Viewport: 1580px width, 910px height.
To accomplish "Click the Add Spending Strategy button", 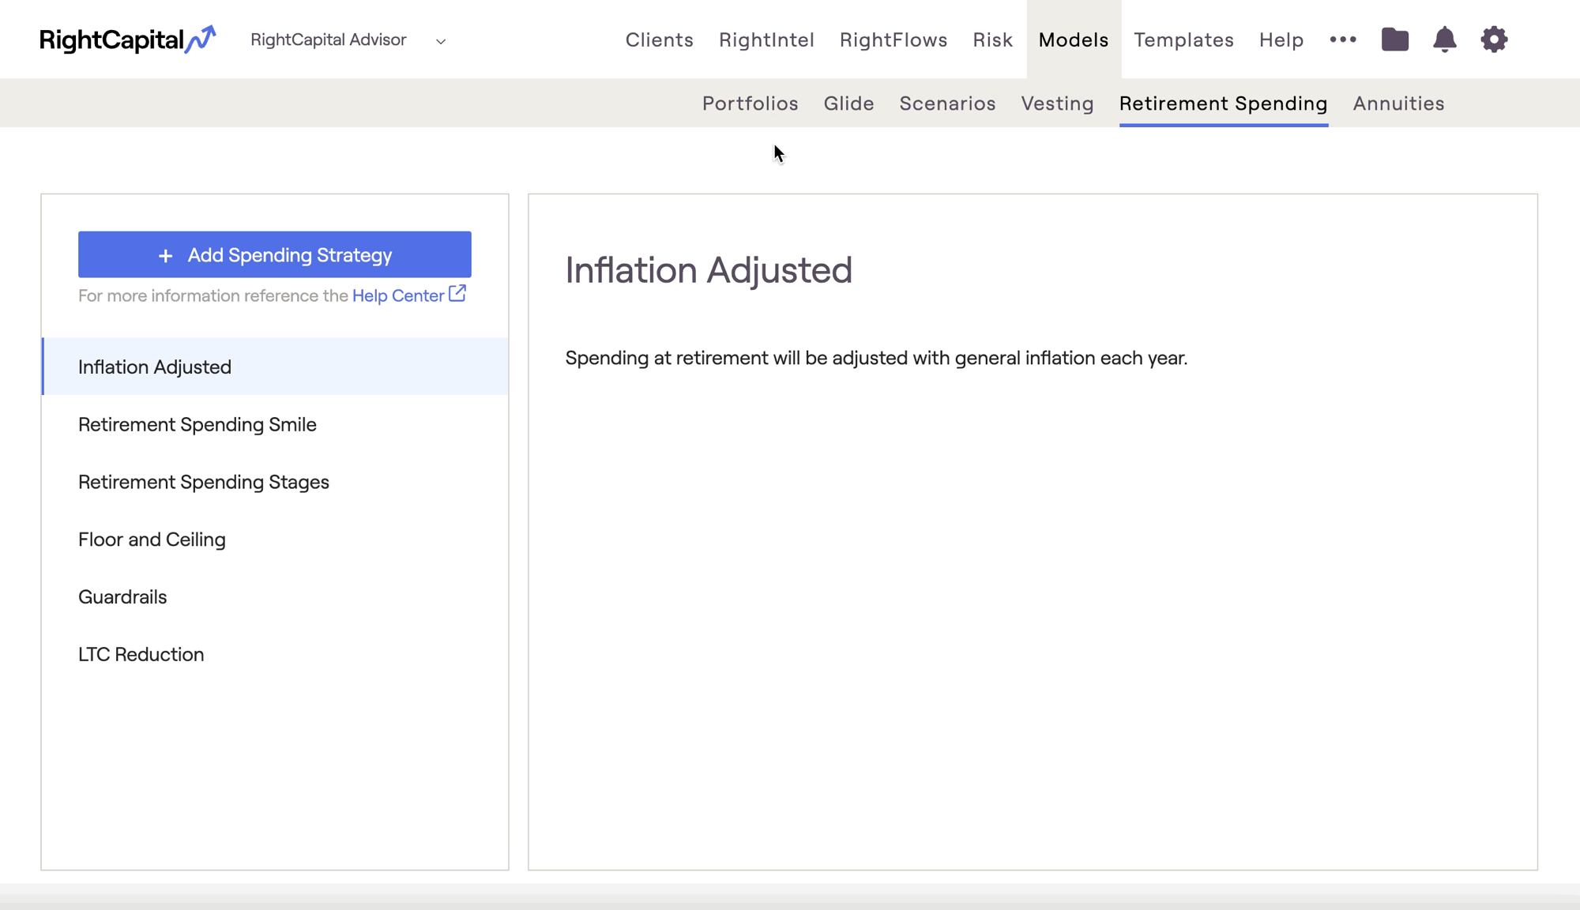I will point(275,254).
